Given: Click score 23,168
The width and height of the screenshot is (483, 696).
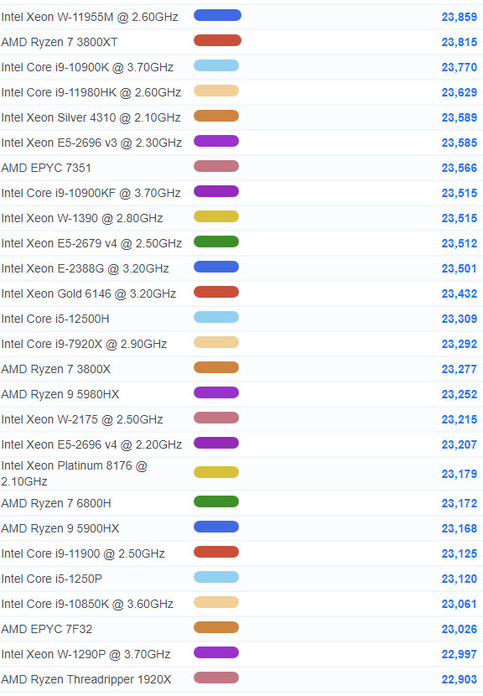Looking at the screenshot, I should (459, 528).
